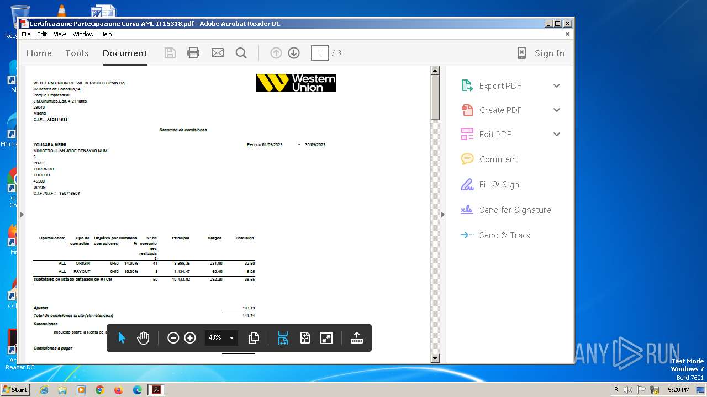Zoom out with the minus icon

[x=173, y=338]
